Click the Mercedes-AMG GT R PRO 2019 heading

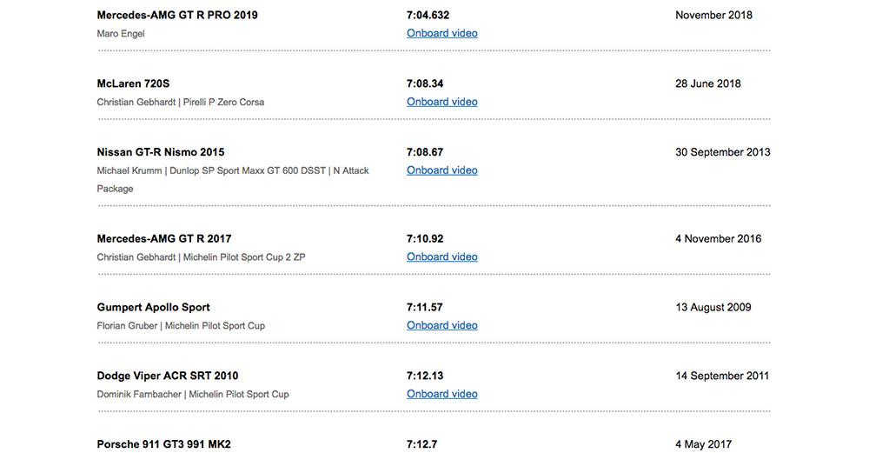[177, 15]
